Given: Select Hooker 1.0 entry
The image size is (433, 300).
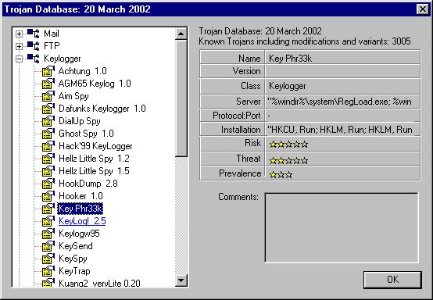Looking at the screenshot, I should (x=81, y=196).
